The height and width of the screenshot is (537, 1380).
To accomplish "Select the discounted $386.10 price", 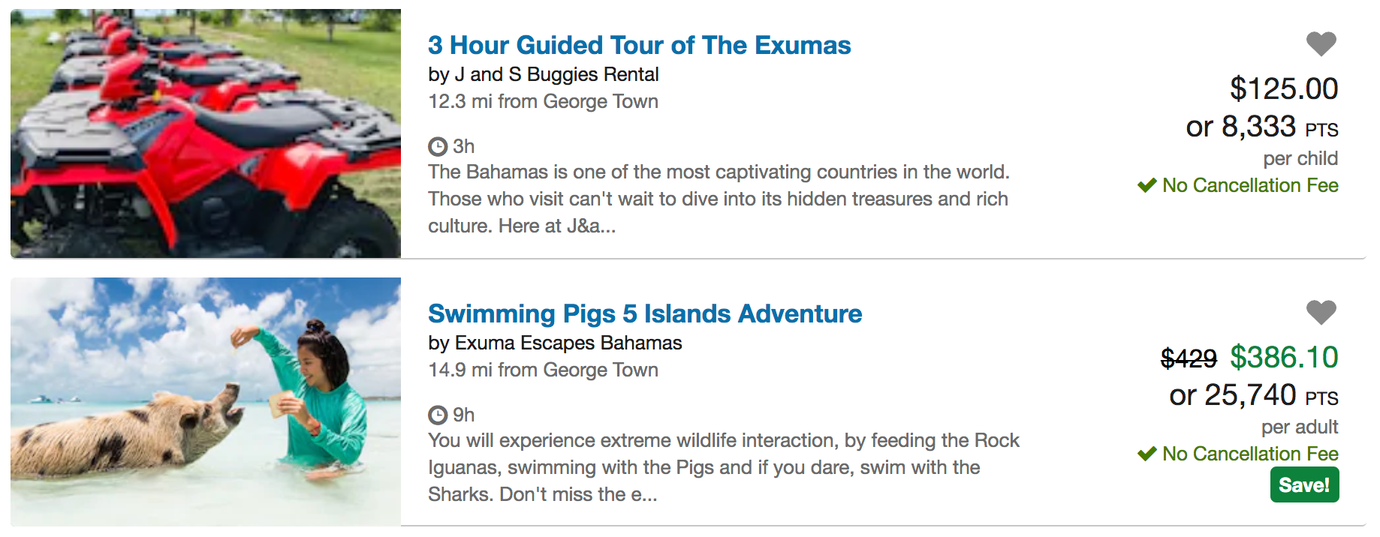I will [x=1283, y=357].
